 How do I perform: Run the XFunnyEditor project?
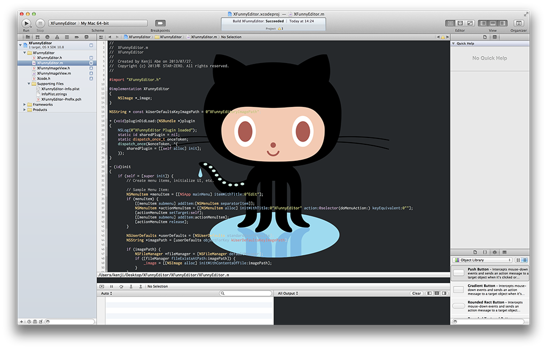[26, 24]
